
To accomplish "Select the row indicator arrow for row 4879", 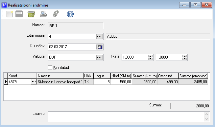I will click(6, 82).
